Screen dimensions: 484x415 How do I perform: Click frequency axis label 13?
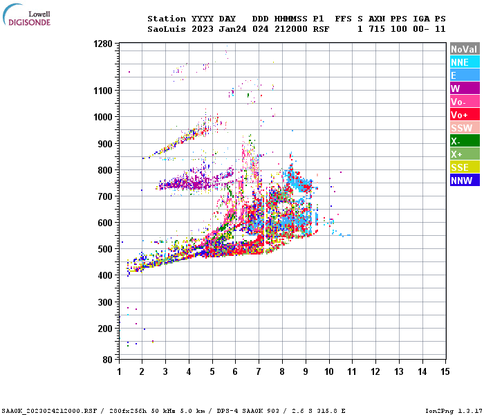tap(399, 371)
